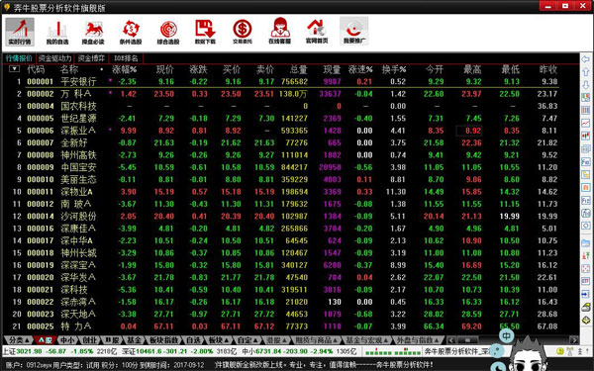Click the 数据下载 data download icon
This screenshot has height=371, width=594.
click(x=205, y=32)
